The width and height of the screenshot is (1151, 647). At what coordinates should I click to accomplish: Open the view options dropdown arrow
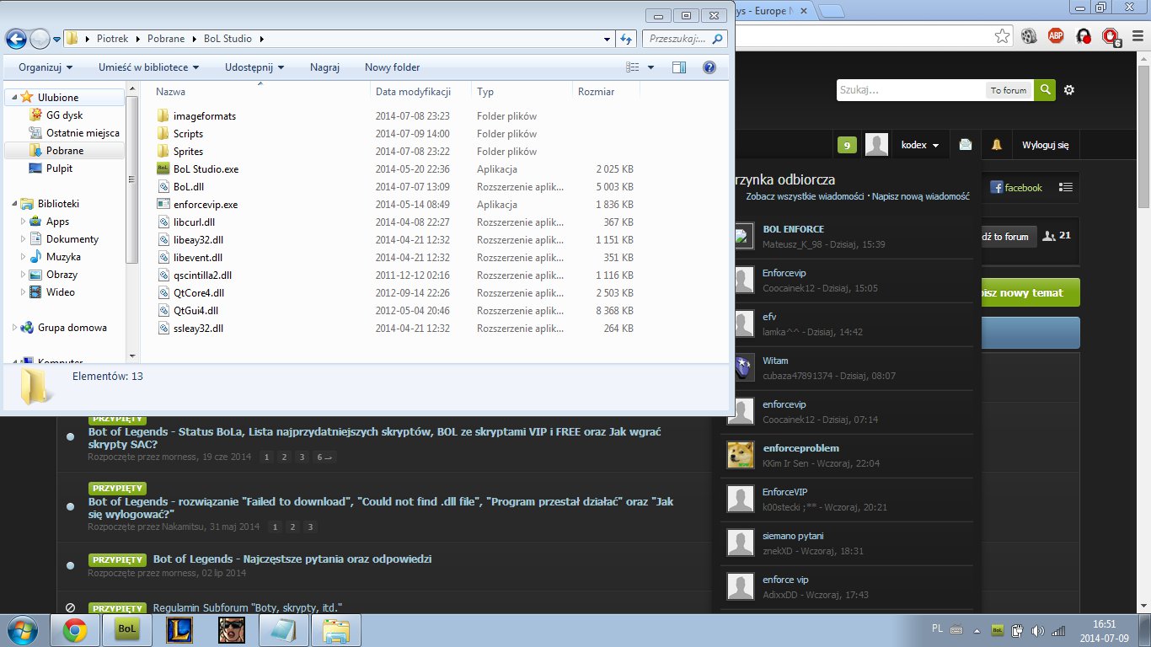(651, 67)
